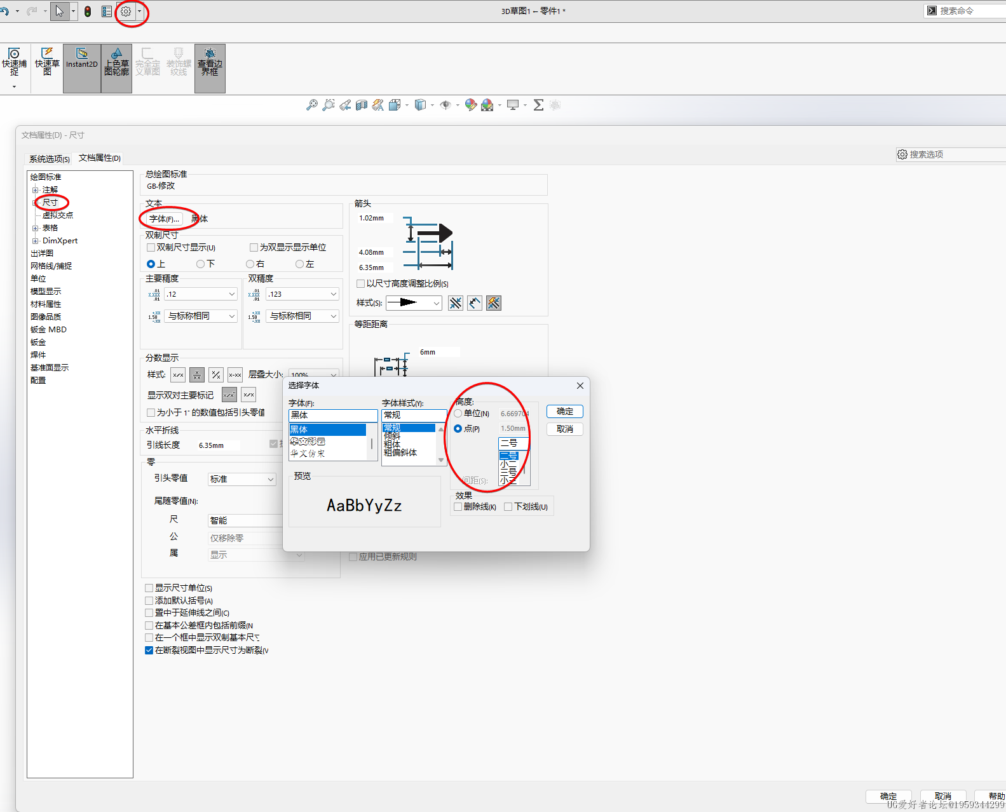Image resolution: width=1006 pixels, height=812 pixels.
Task: Open the arrow 样式 style dropdown
Action: (x=414, y=303)
